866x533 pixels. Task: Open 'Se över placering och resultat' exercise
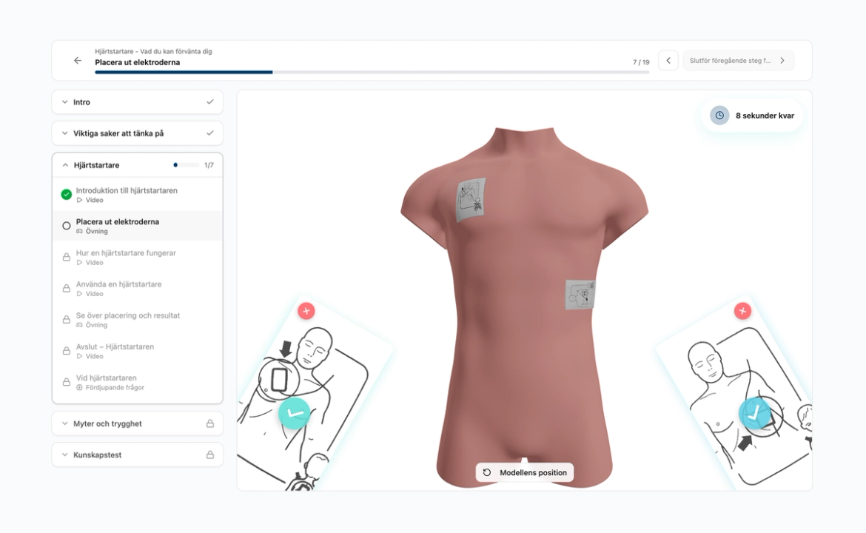point(138,320)
